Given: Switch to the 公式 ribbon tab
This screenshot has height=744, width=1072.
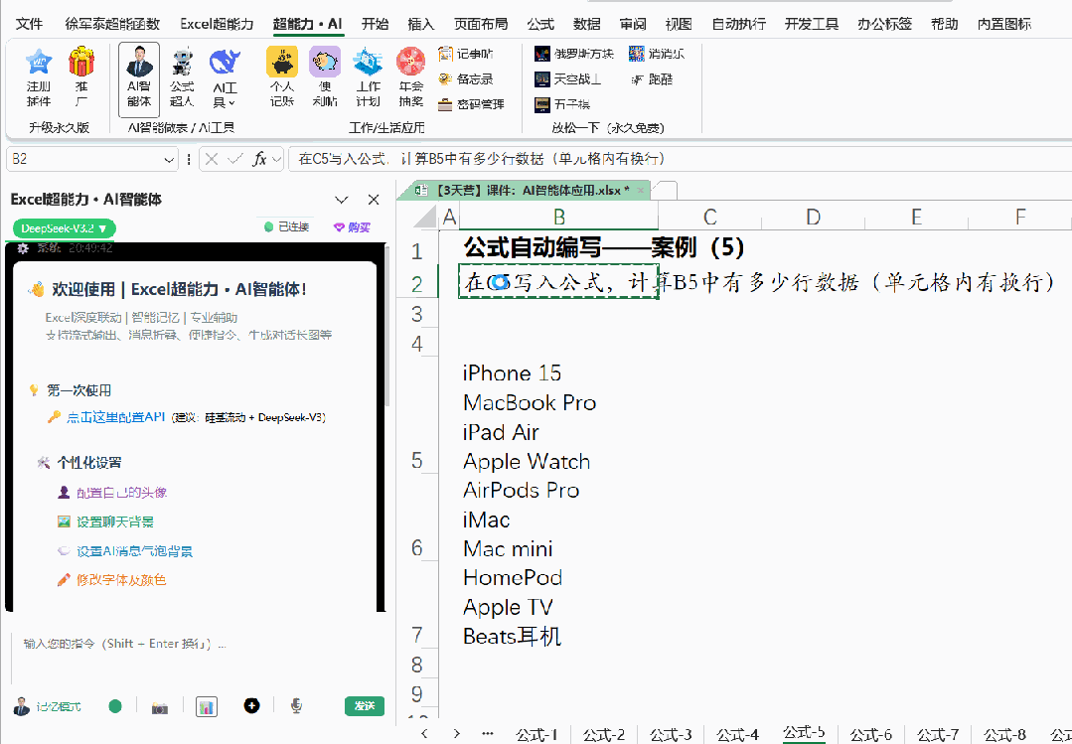Looking at the screenshot, I should pyautogui.click(x=540, y=25).
